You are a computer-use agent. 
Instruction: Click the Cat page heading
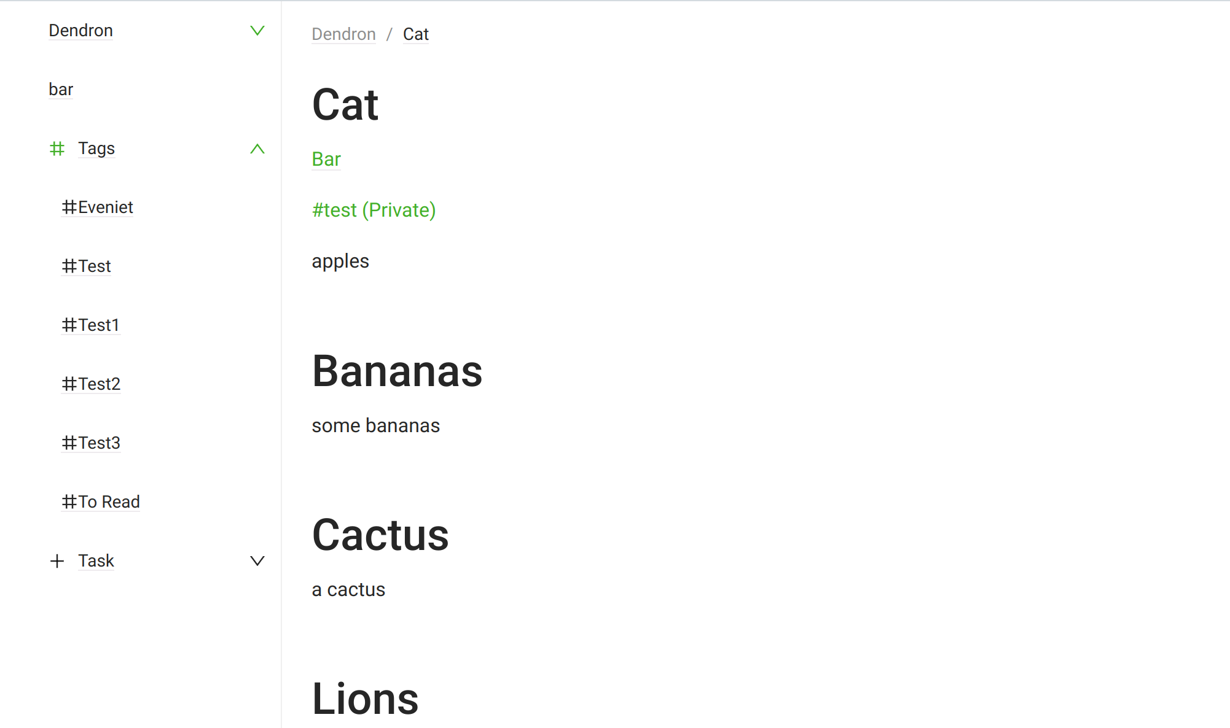pyautogui.click(x=345, y=104)
